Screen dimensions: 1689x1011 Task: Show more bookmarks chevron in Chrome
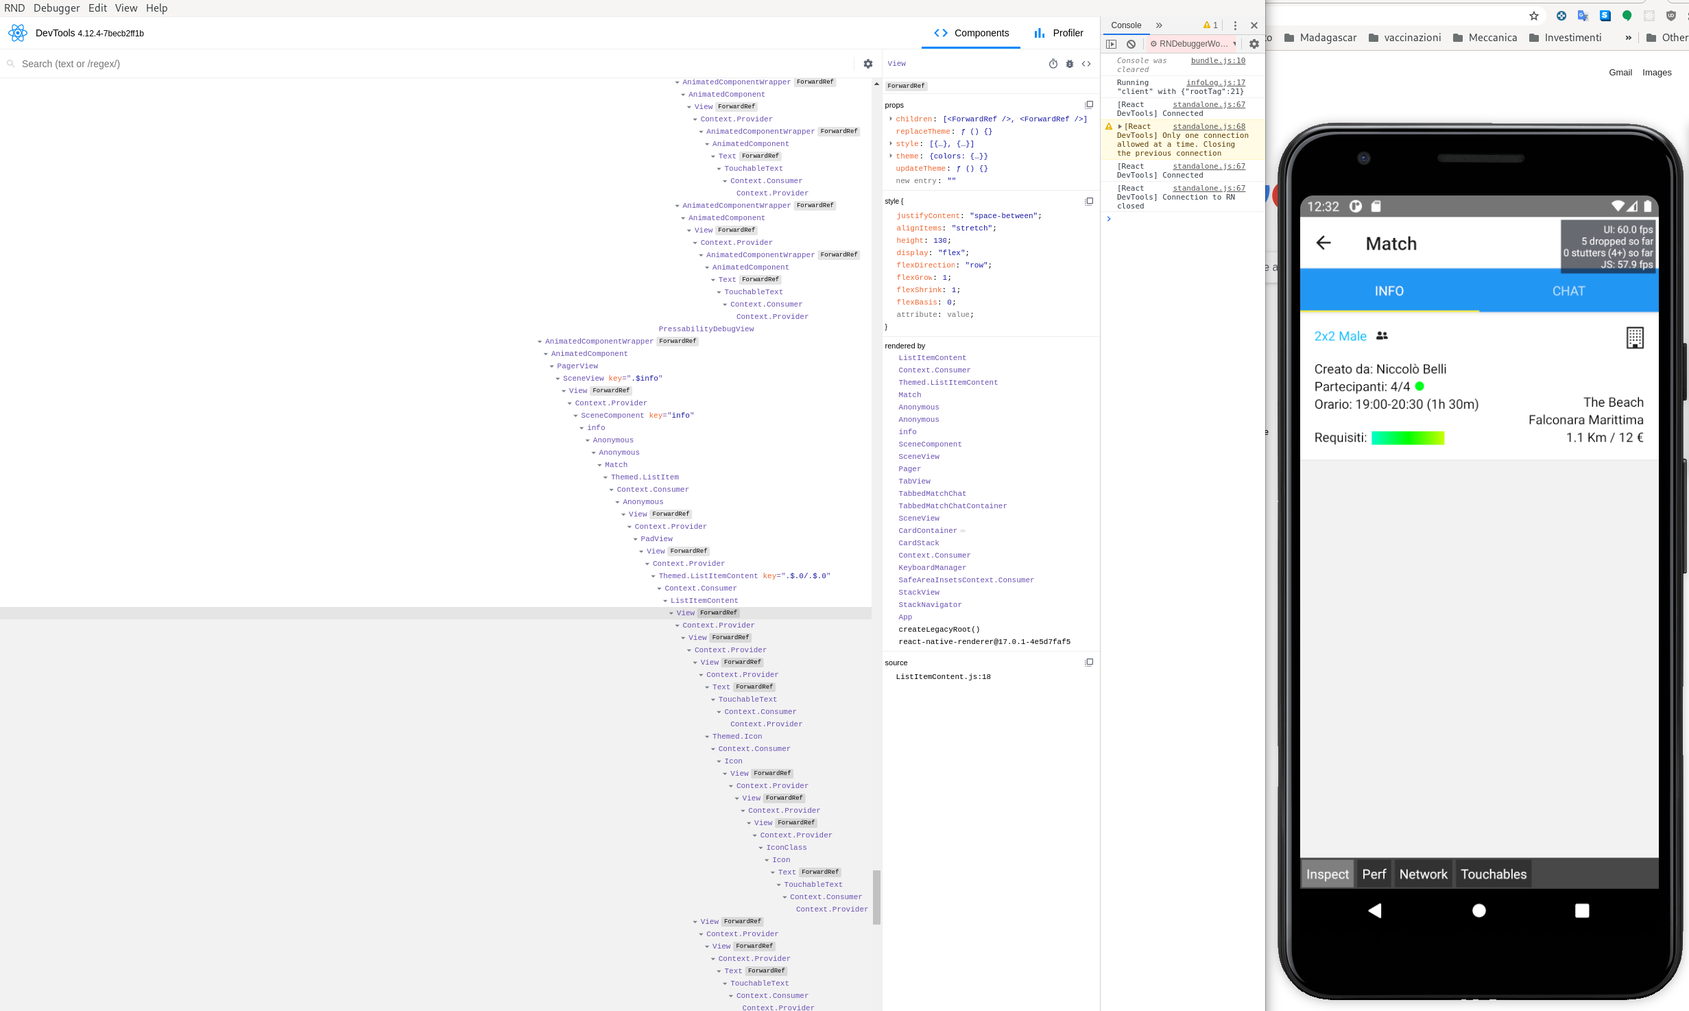(x=1629, y=38)
